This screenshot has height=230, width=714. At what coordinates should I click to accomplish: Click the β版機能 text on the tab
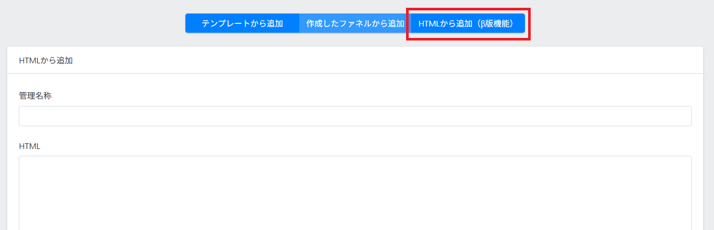tap(496, 23)
